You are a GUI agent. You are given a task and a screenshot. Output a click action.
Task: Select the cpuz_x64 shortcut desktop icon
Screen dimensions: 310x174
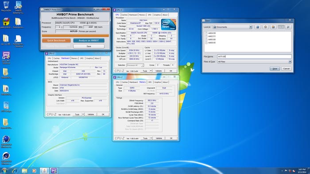pyautogui.click(x=6, y=57)
